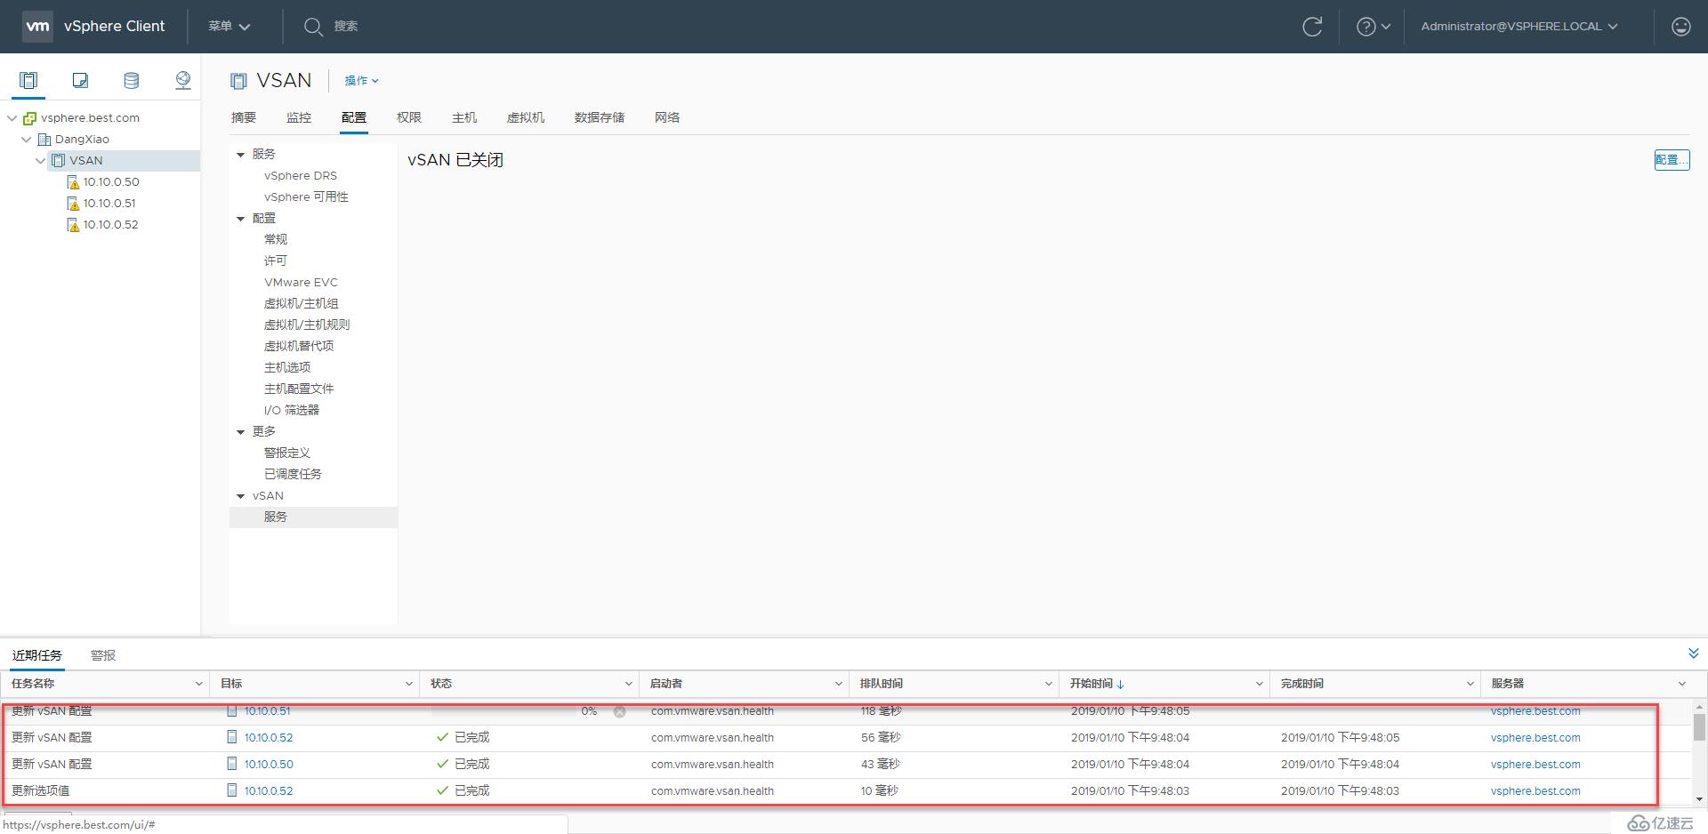Click the recent tasks vertical scrollbar
Screen dimensions: 1708x834
[1699, 726]
